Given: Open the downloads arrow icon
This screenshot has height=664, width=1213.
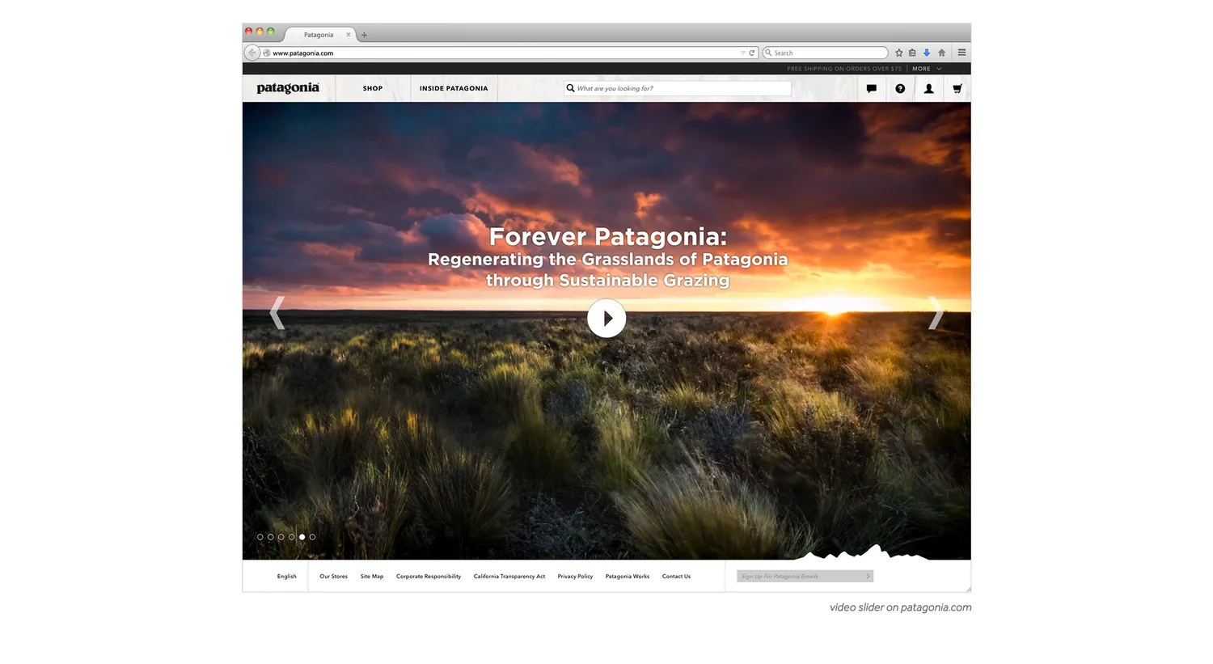Looking at the screenshot, I should click(x=927, y=53).
